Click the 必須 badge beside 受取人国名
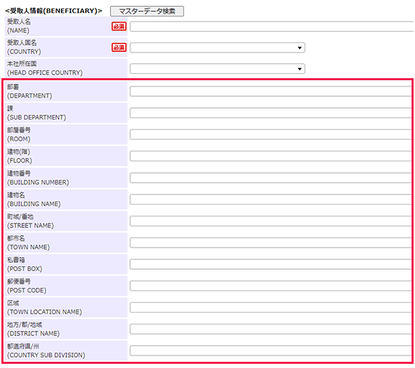This screenshot has width=415, height=368. pos(119,48)
